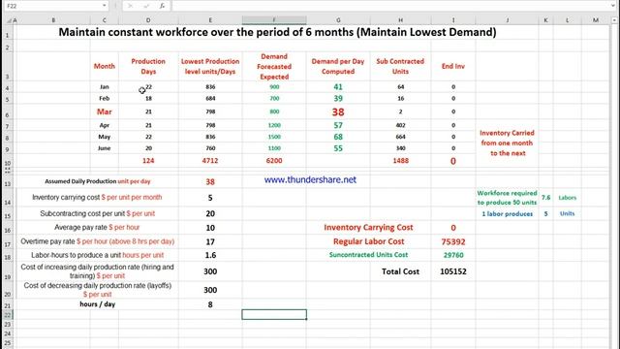Click the 'Jan' month cell

click(x=105, y=86)
